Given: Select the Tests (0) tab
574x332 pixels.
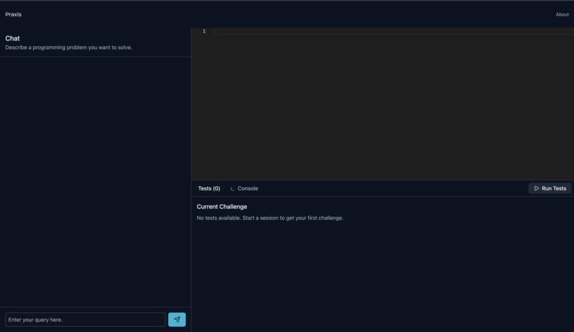Looking at the screenshot, I should 209,188.
